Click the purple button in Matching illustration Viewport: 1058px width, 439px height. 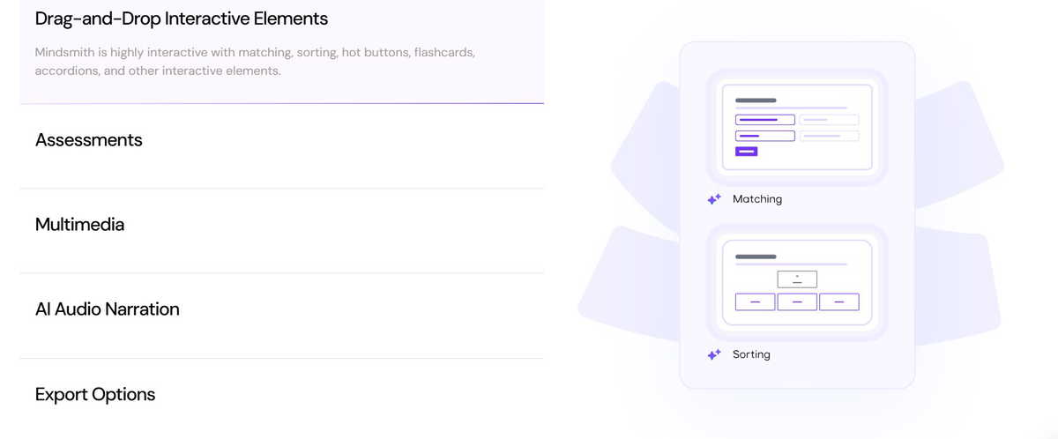[x=746, y=152]
